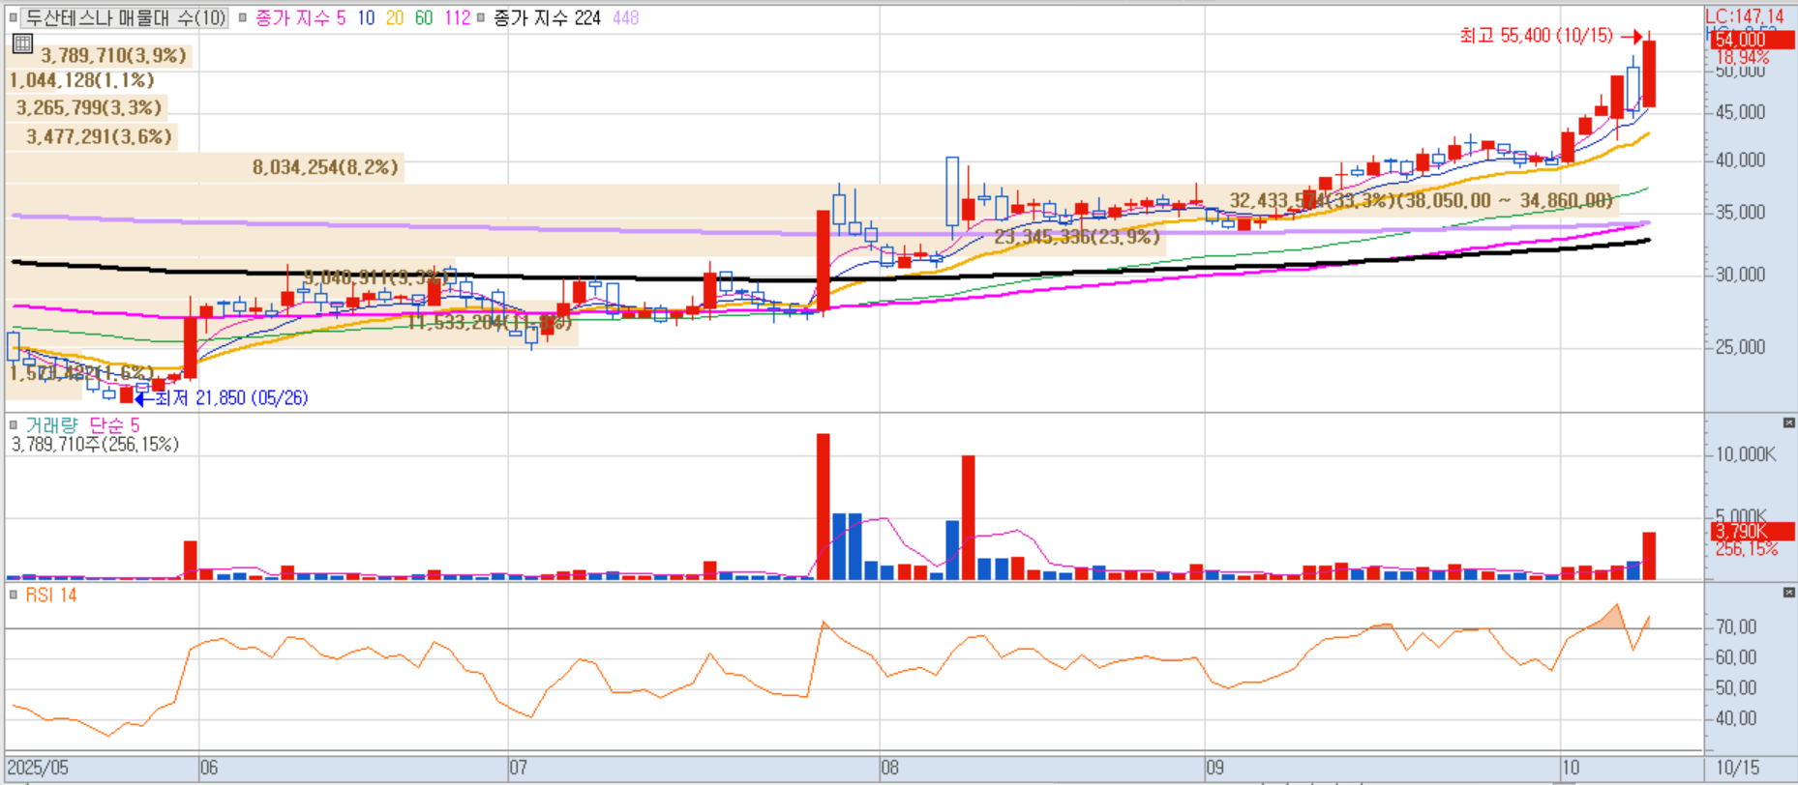
Task: Click the 3,265,799(3.3%) volume profile value
Action: pyautogui.click(x=89, y=107)
